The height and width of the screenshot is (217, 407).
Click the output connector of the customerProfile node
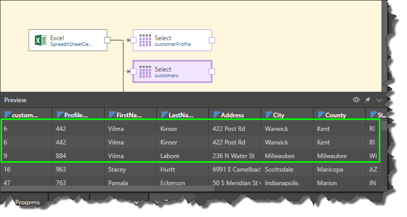pos(212,40)
